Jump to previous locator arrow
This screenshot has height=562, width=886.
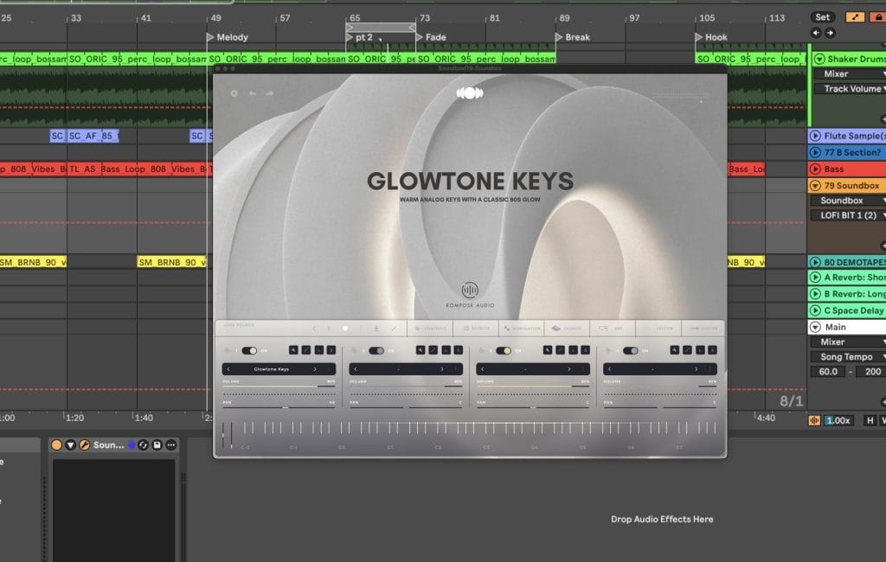click(x=816, y=33)
